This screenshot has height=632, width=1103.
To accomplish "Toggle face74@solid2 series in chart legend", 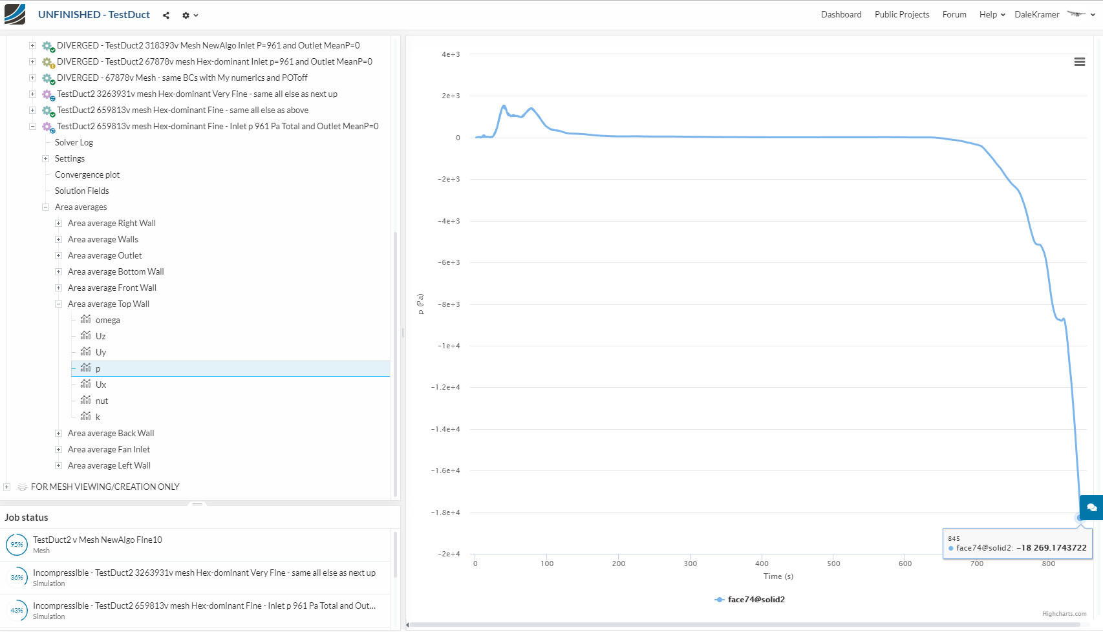I will [x=750, y=600].
